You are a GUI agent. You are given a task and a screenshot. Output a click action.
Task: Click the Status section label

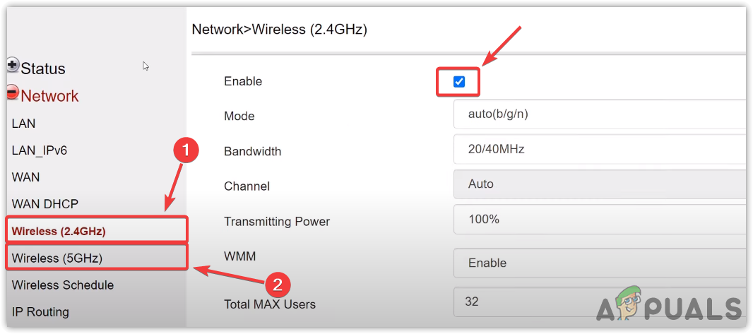tap(43, 68)
